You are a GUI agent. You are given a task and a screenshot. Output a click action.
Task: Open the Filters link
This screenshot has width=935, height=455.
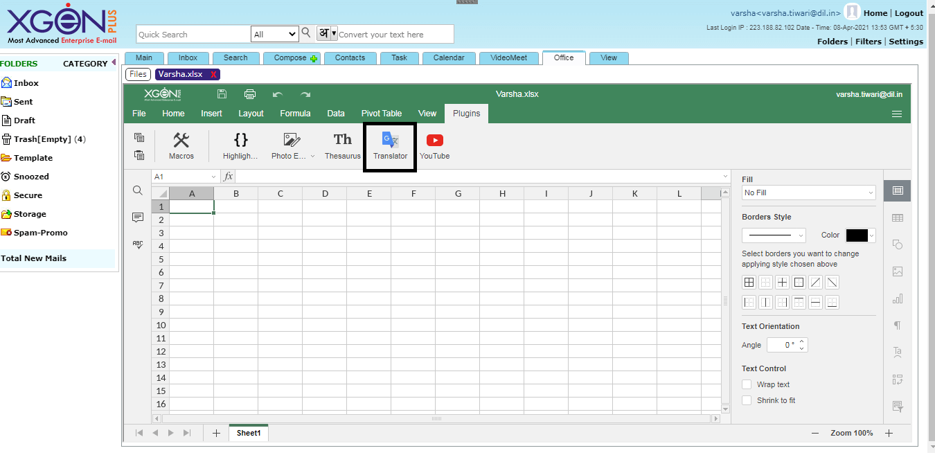[868, 42]
